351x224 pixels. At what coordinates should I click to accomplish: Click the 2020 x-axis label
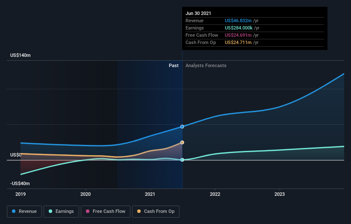[x=86, y=194]
